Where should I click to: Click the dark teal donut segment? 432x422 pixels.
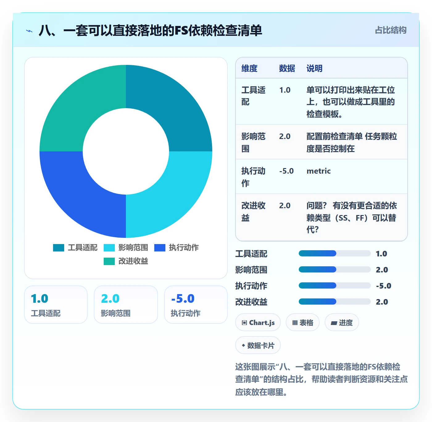172,106
